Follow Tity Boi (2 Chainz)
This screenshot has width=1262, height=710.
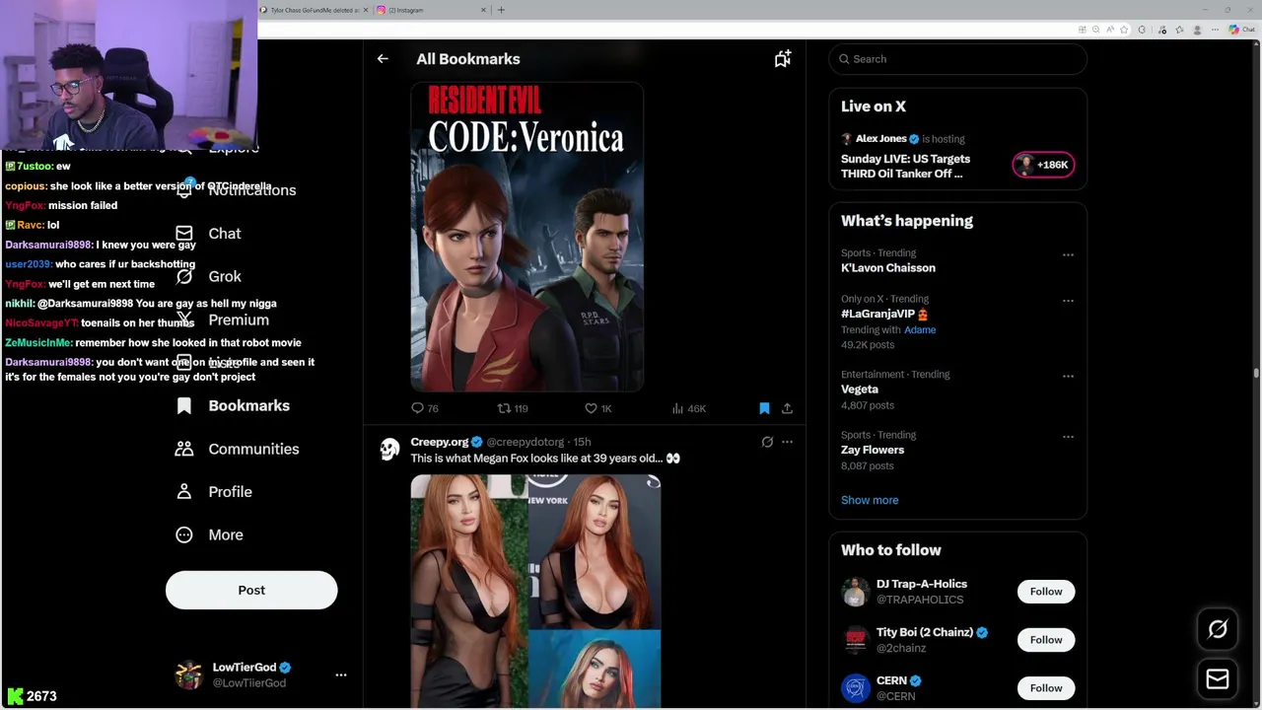click(x=1046, y=640)
